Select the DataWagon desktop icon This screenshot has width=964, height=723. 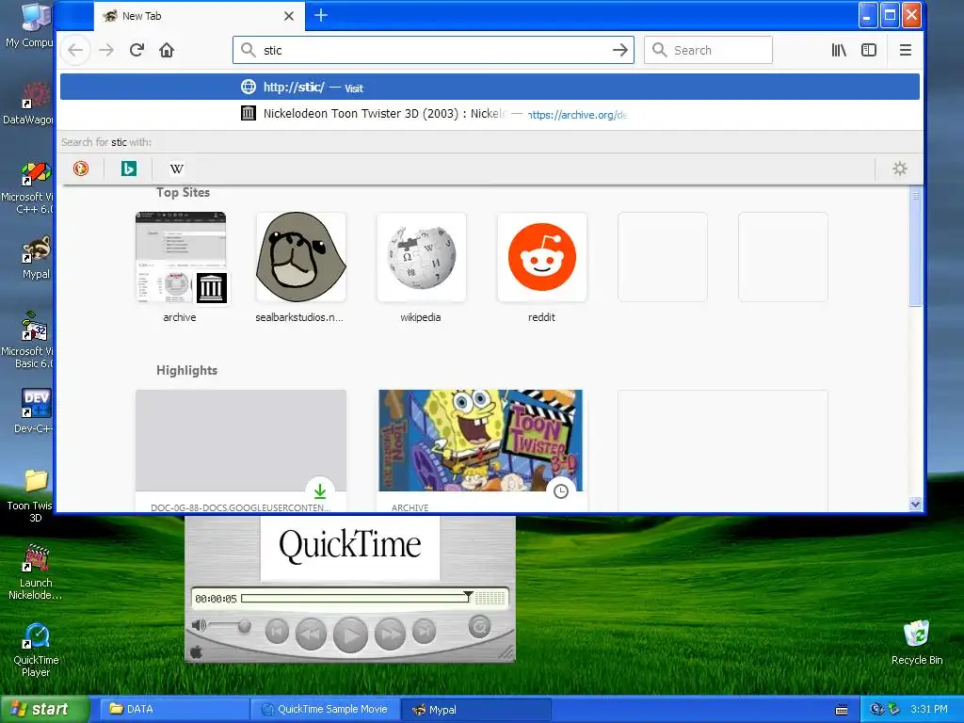coord(29,104)
